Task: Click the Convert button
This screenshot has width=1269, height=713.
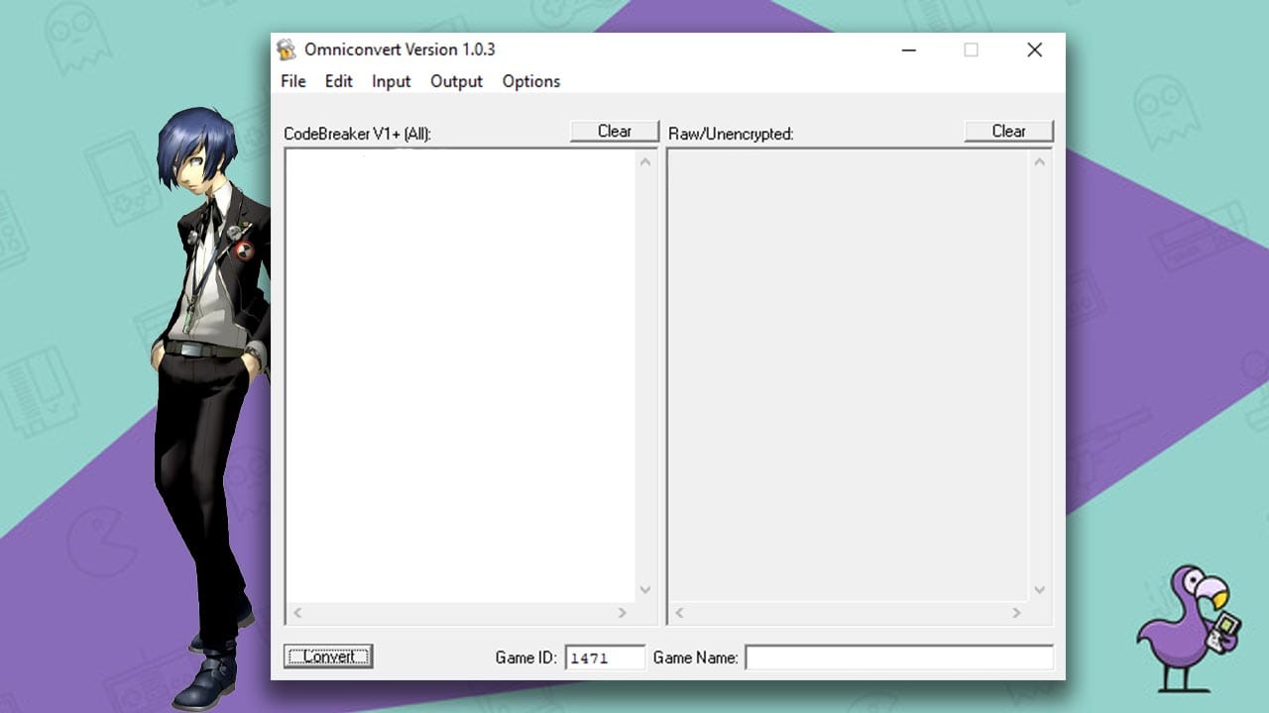Action: [328, 656]
